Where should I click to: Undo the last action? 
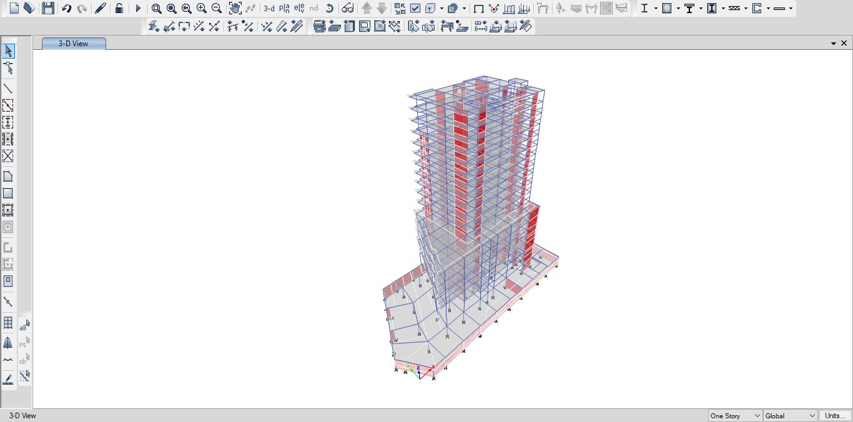(66, 8)
